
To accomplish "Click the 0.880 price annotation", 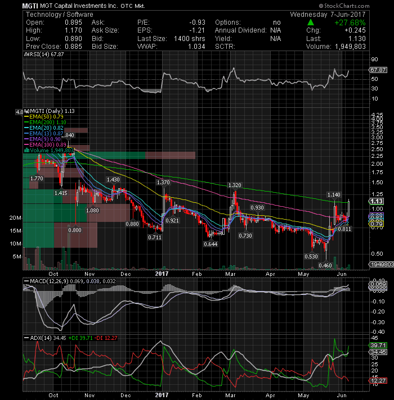I will pos(132,224).
